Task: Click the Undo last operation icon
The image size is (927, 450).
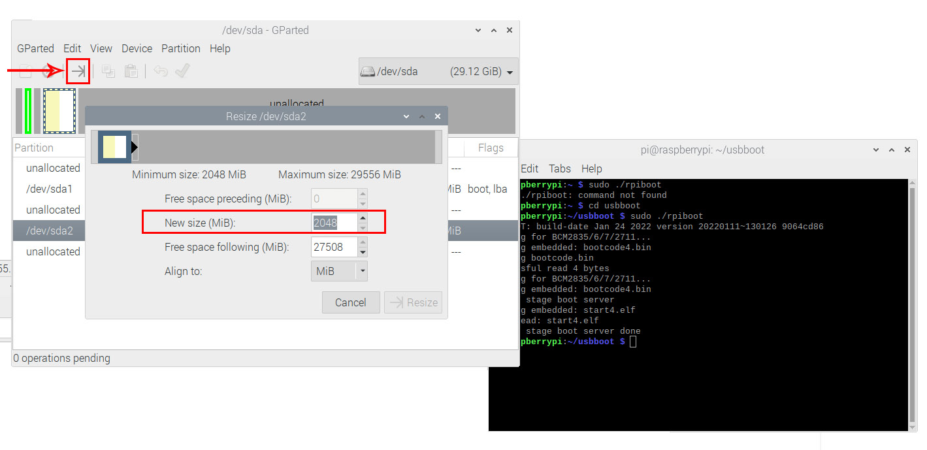Action: tap(161, 71)
